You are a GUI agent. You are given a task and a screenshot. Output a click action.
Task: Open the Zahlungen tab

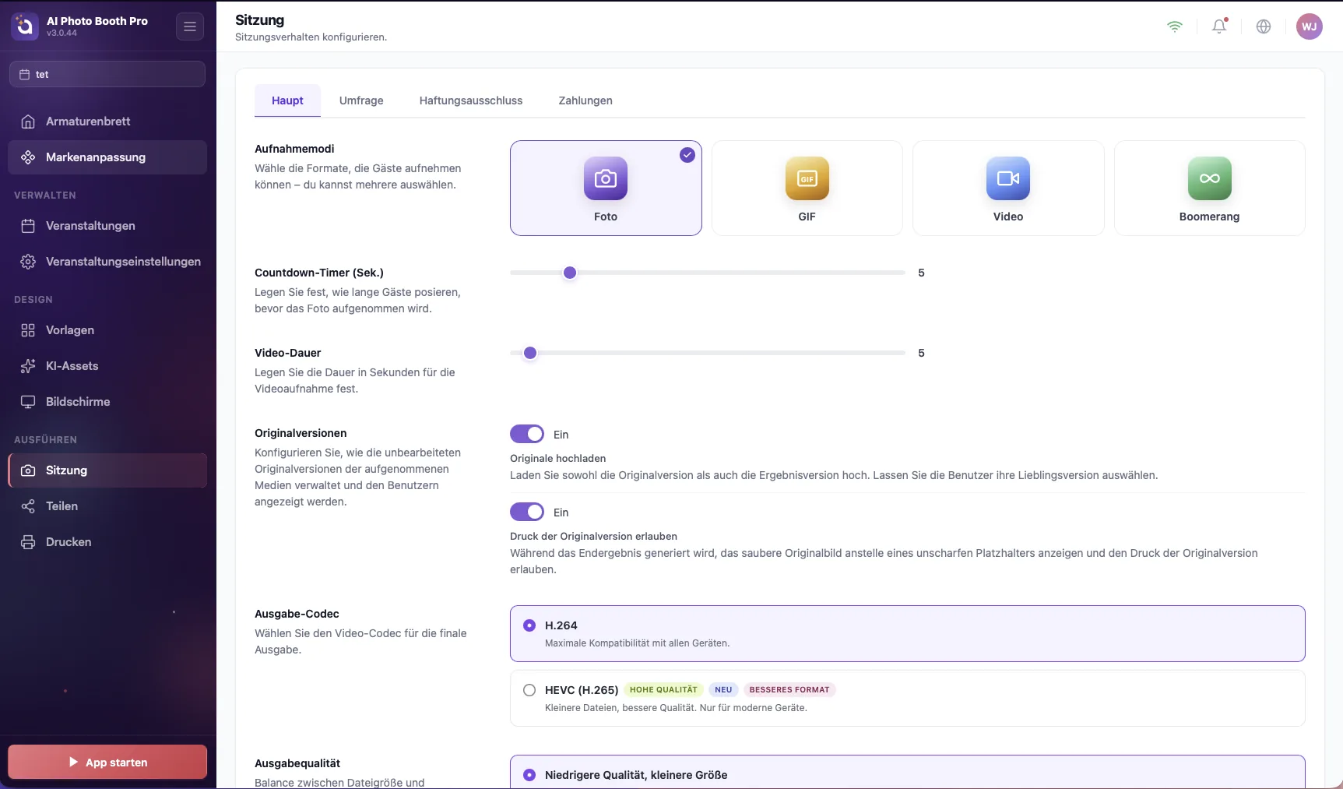[x=585, y=100]
